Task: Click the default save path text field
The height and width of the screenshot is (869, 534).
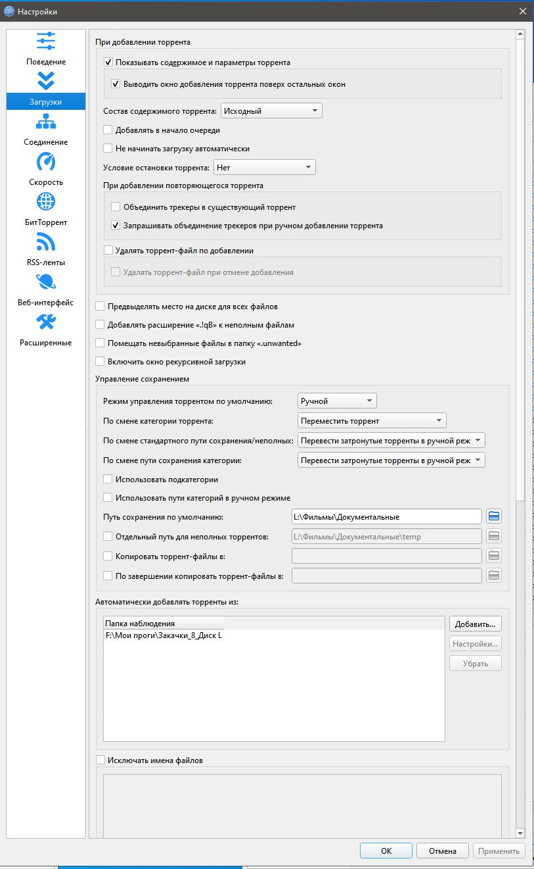Action: [x=386, y=517]
